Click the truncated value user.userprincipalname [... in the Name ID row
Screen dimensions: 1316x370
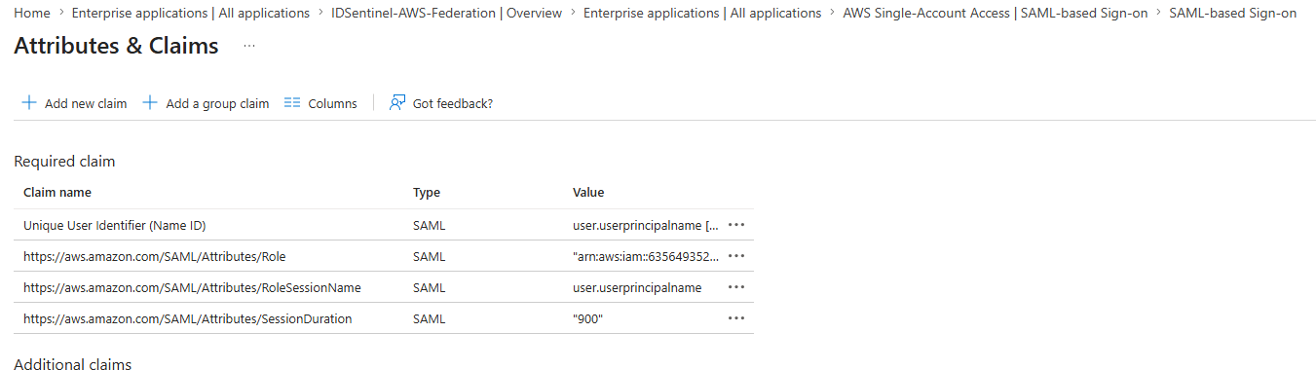coord(647,225)
